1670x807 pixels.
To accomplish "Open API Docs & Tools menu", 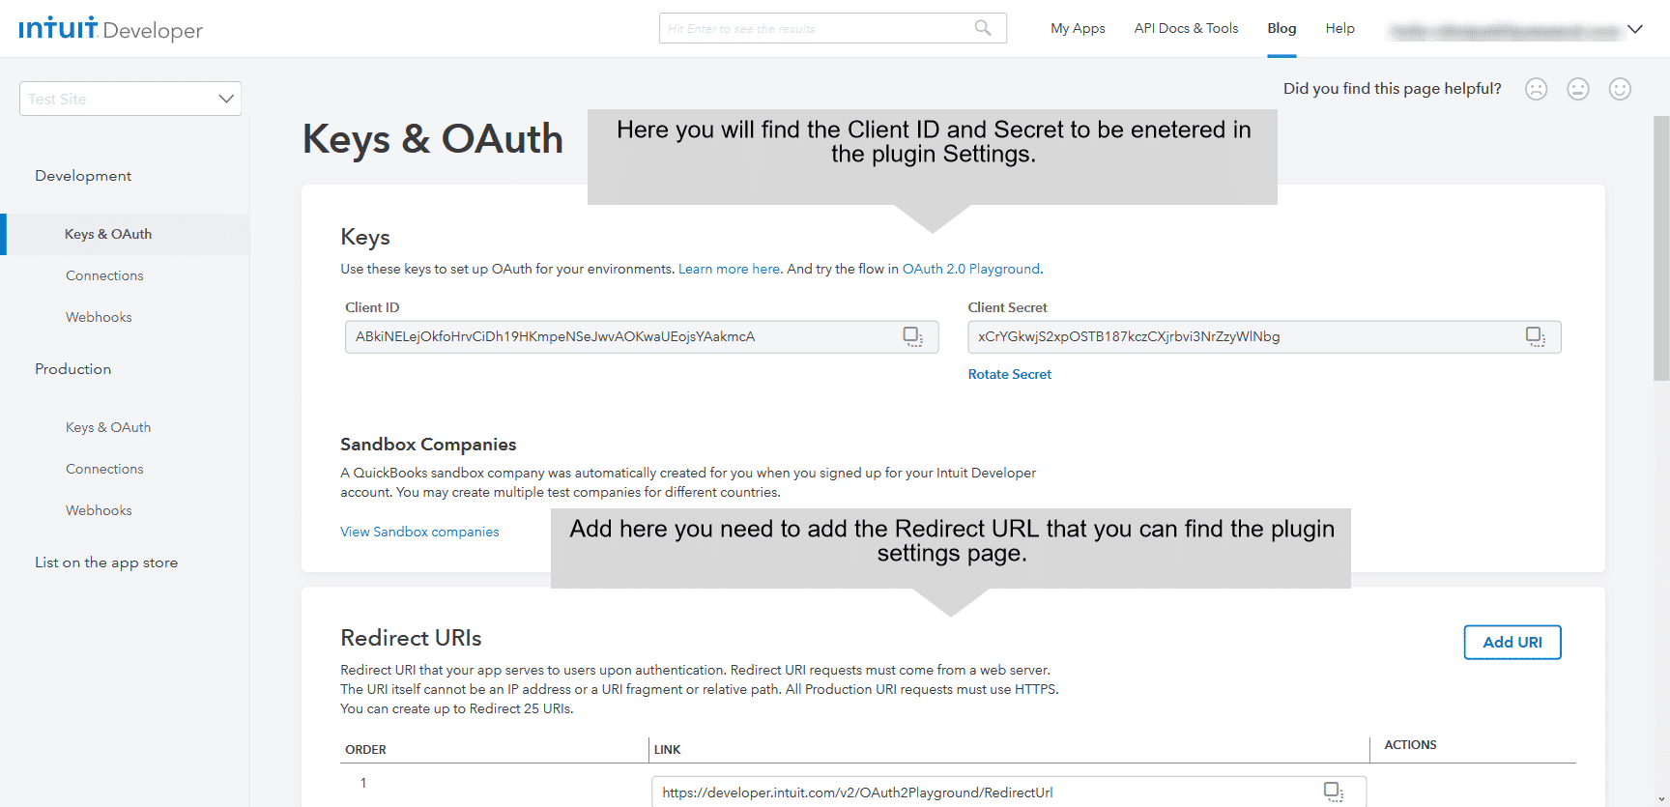I will pos(1186,28).
